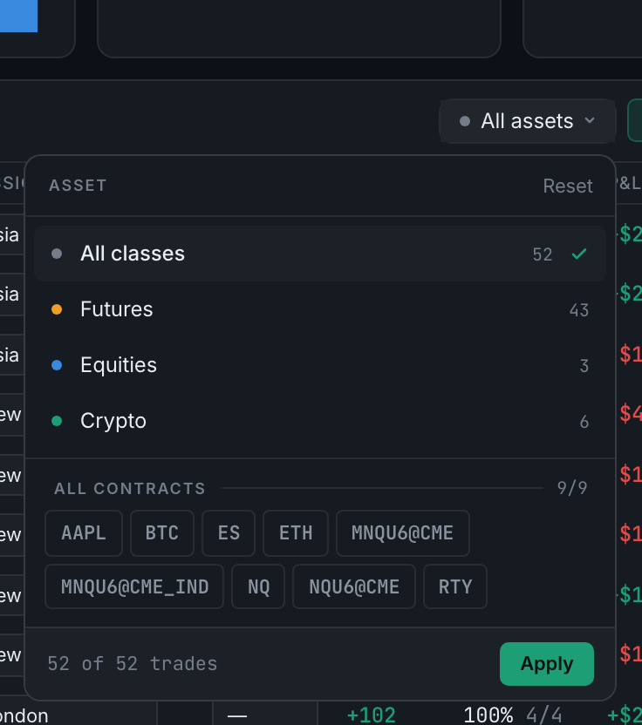This screenshot has height=725, width=642.
Task: Click the green checkmark on All classes
Action: click(579, 254)
